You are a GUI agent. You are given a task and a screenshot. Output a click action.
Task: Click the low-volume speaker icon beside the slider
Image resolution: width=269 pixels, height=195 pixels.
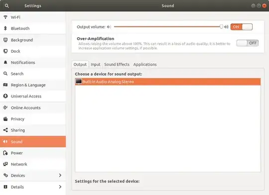pyautogui.click(x=109, y=27)
